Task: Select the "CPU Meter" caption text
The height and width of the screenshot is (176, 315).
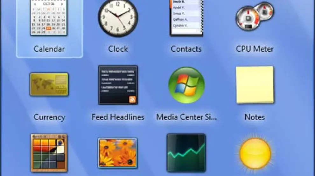Action: [x=255, y=49]
